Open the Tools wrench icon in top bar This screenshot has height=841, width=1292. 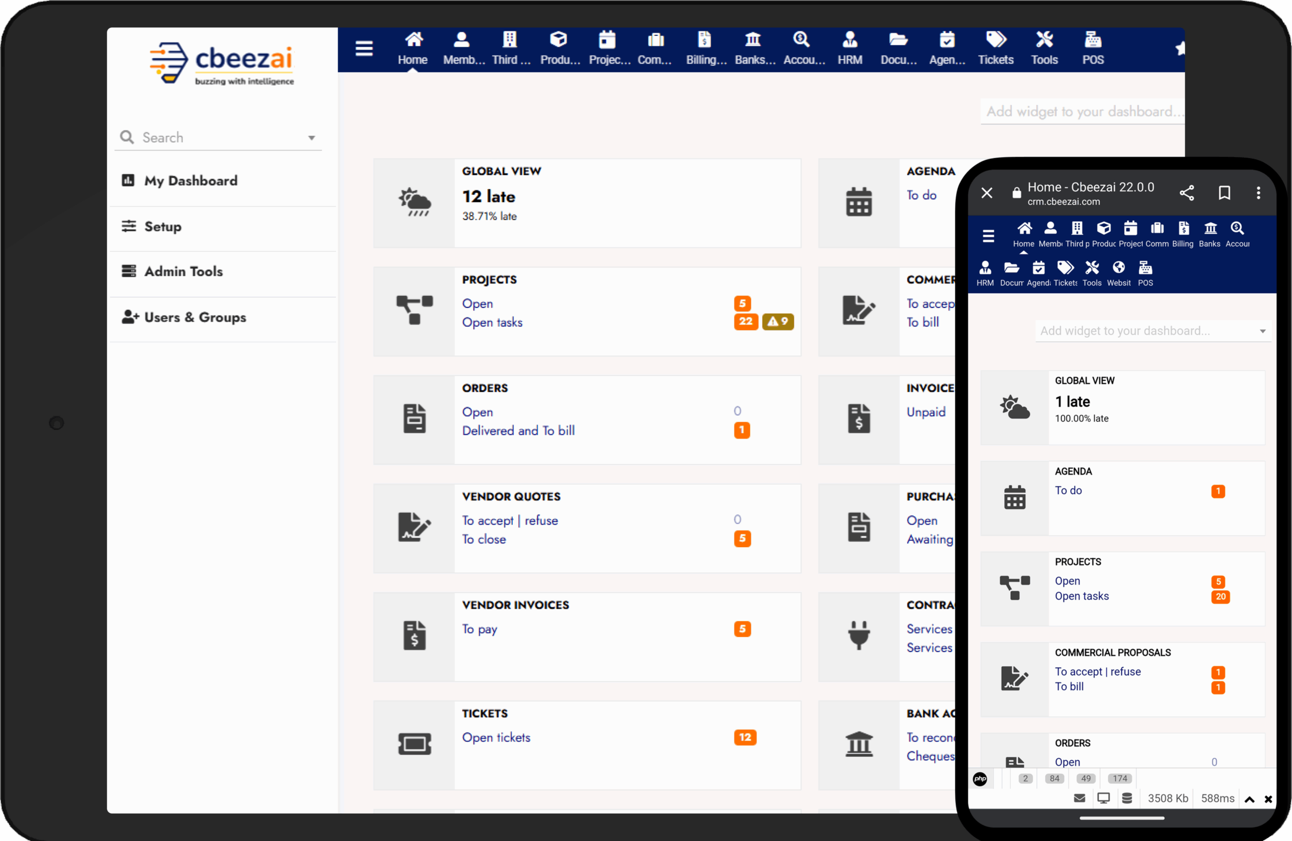pos(1044,40)
